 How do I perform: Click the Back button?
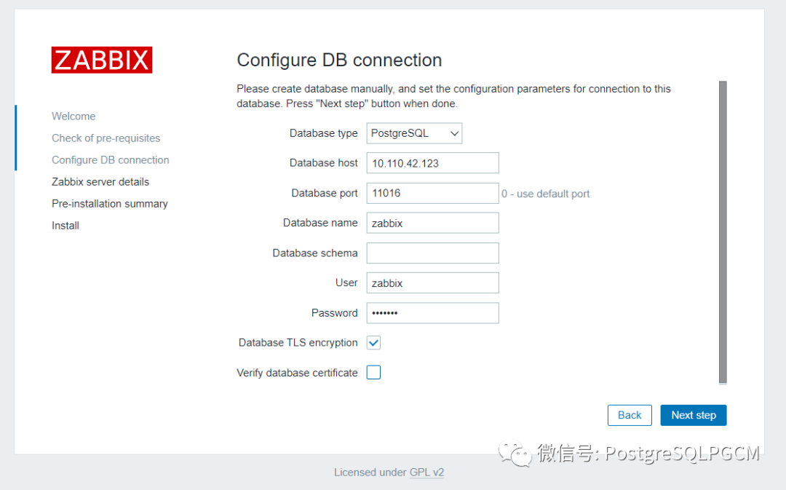tap(630, 415)
